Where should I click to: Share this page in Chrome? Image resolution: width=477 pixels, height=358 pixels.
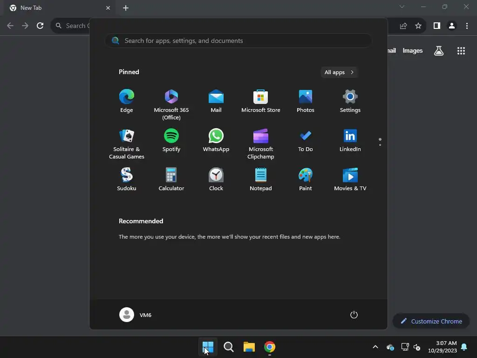[x=403, y=26]
